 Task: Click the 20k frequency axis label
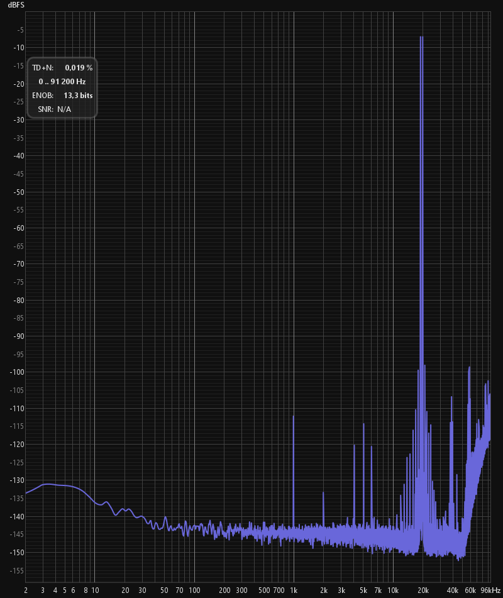pyautogui.click(x=423, y=590)
